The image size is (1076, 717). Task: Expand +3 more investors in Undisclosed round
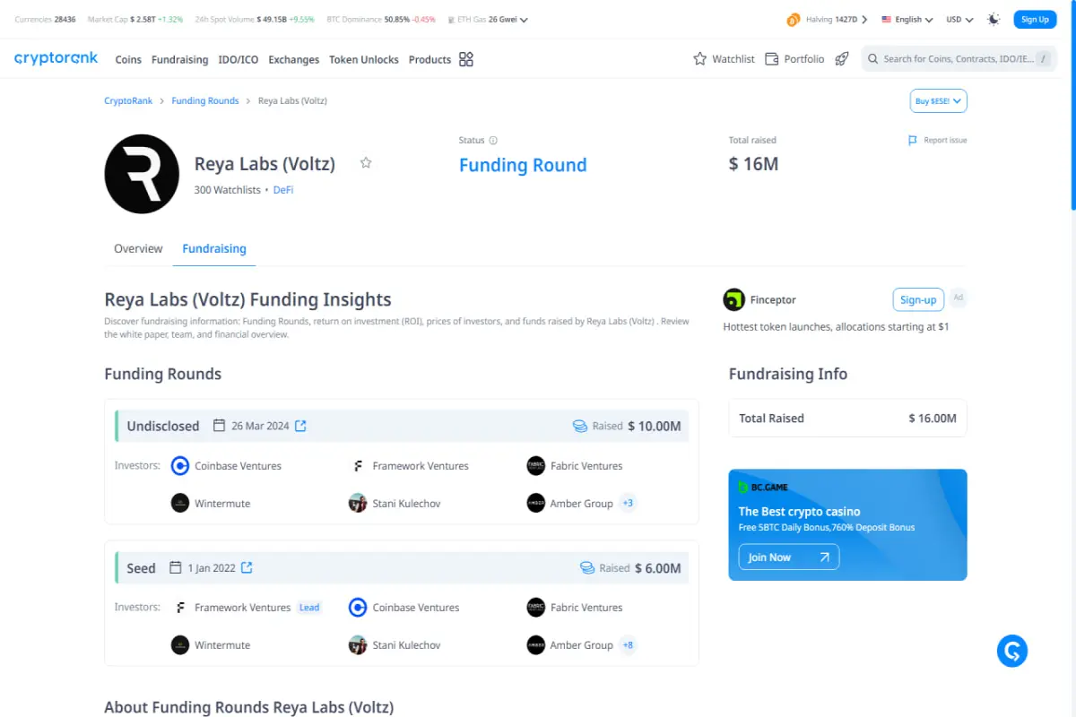point(628,503)
